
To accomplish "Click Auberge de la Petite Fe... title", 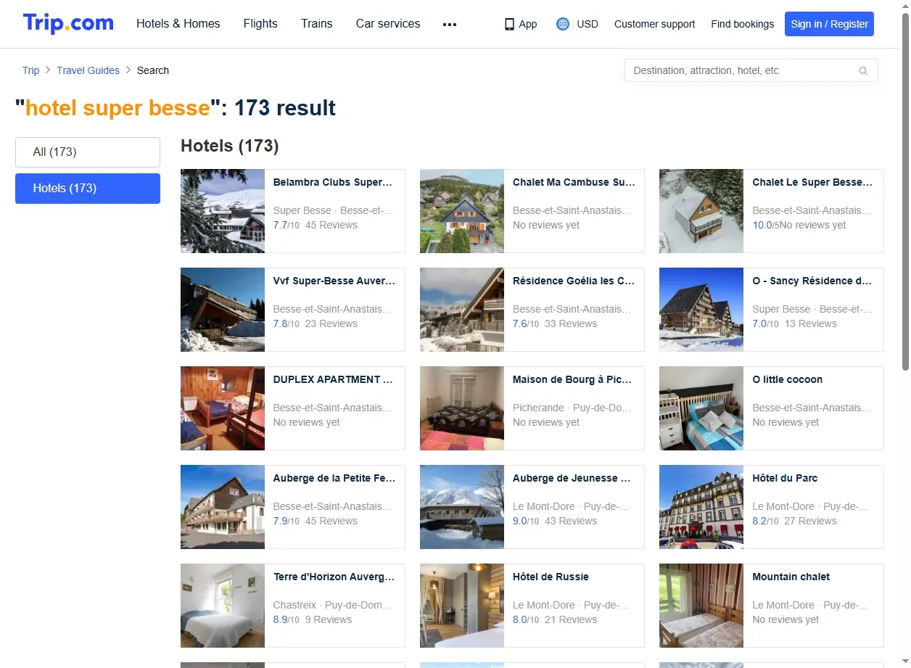I will 334,479.
